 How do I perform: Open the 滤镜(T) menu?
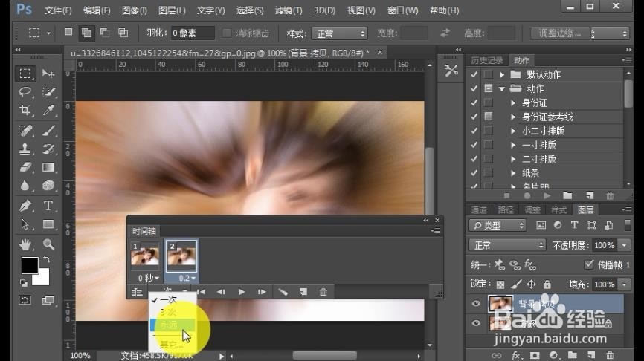(x=289, y=10)
